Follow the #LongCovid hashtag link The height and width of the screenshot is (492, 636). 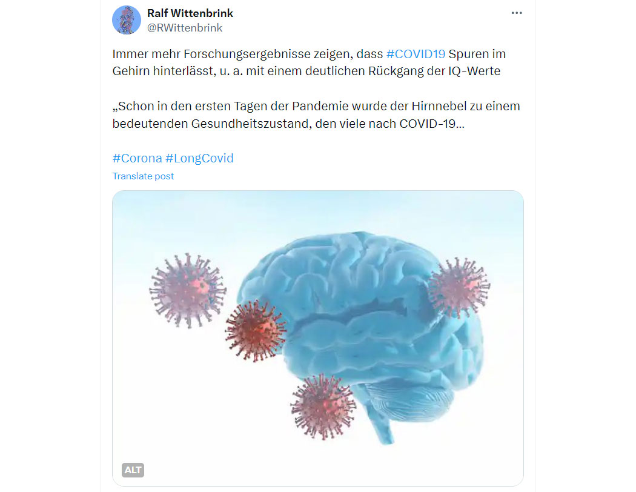[x=199, y=158]
